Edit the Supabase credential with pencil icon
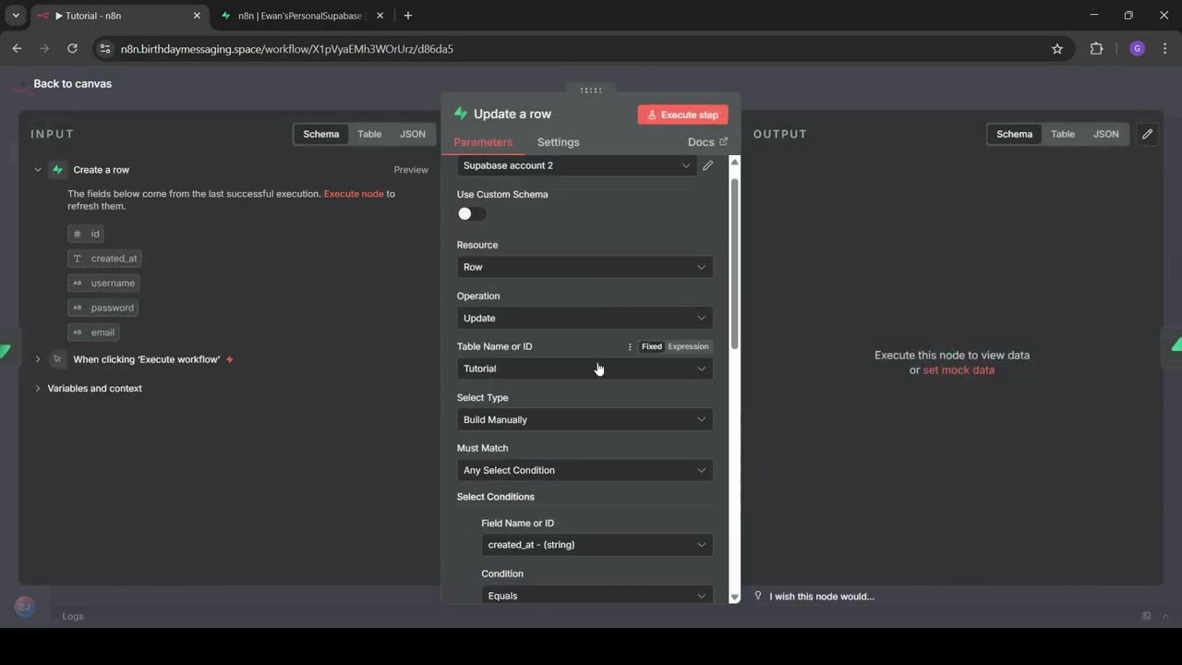The image size is (1182, 665). [707, 165]
